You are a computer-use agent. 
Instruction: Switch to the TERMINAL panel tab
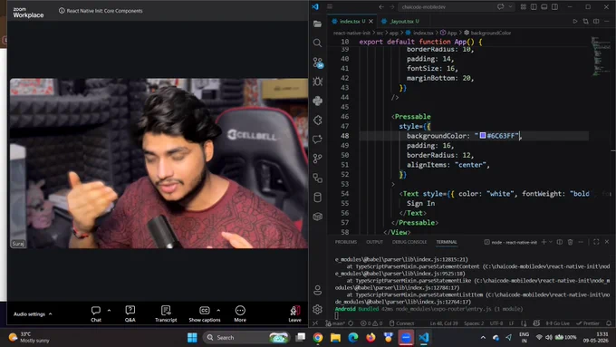click(x=447, y=242)
